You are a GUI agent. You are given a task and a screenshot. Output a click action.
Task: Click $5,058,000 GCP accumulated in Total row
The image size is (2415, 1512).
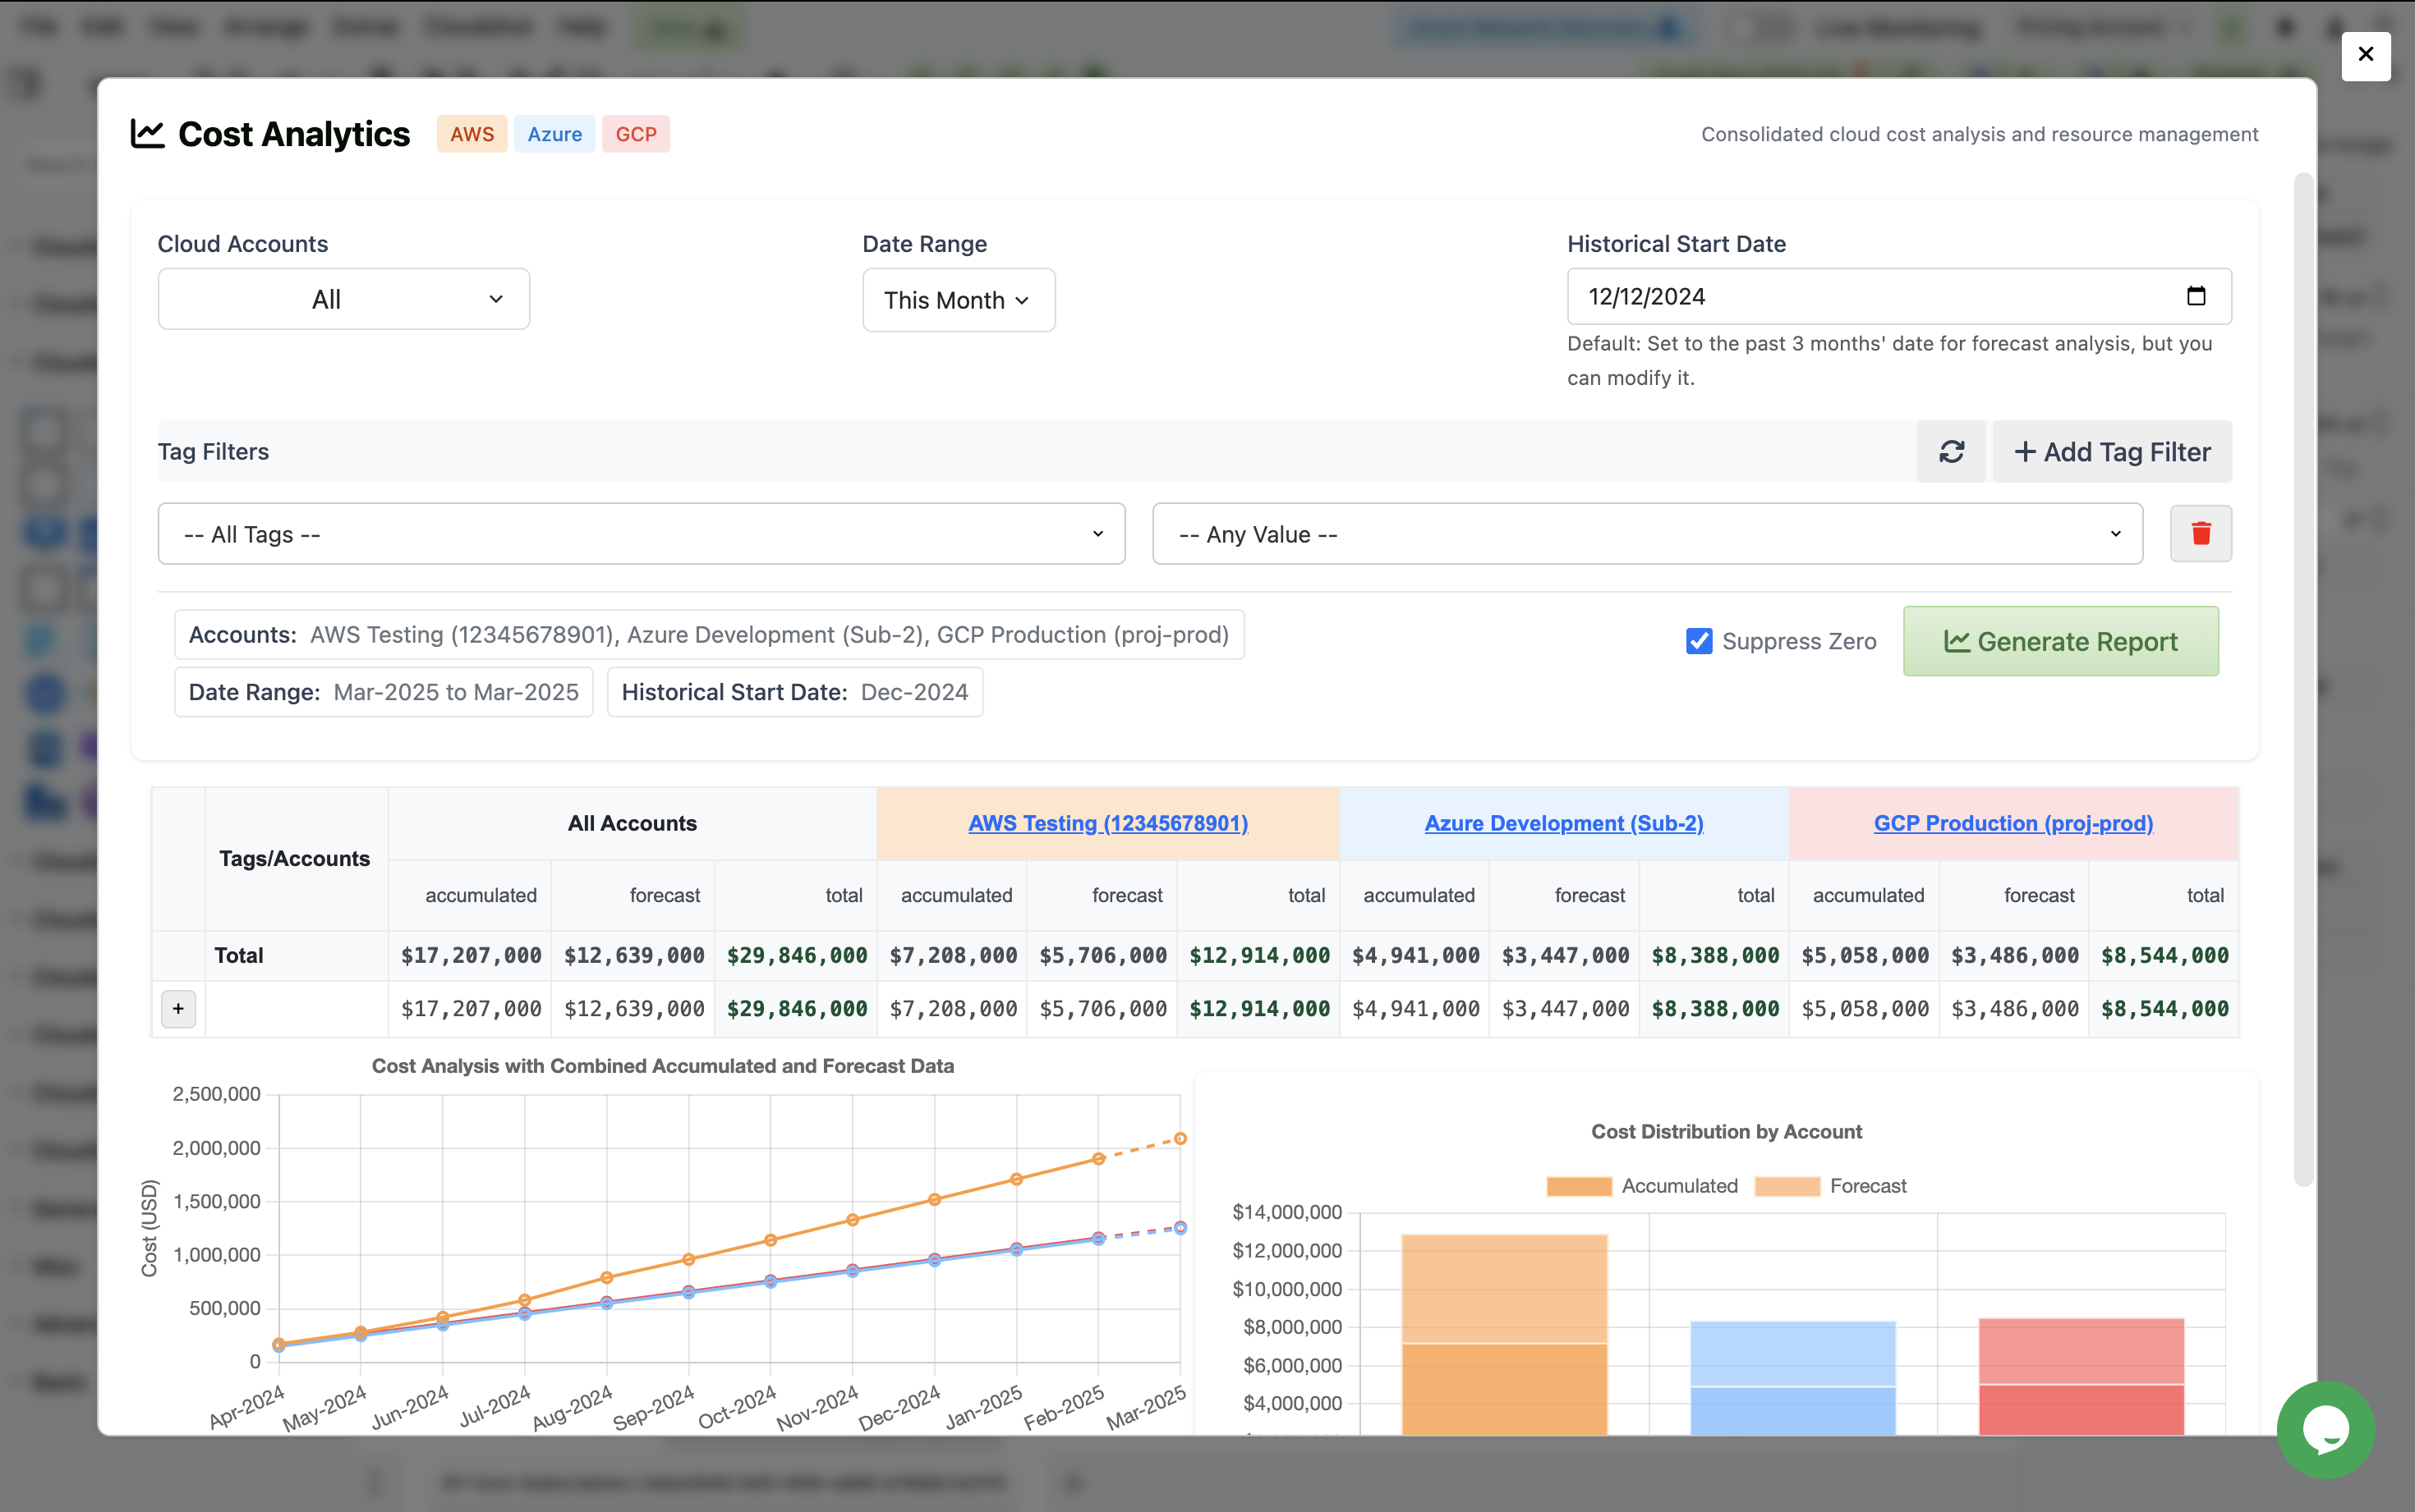pyautogui.click(x=1865, y=955)
